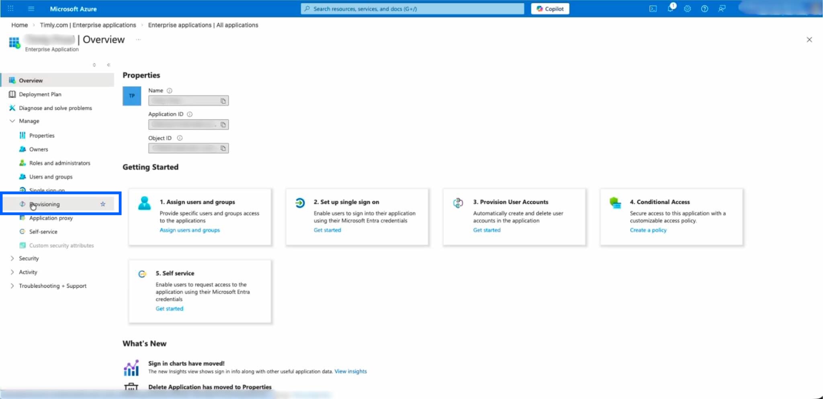Viewport: 823px width, 399px height.
Task: Copy the Name value to clipboard
Action: click(223, 101)
